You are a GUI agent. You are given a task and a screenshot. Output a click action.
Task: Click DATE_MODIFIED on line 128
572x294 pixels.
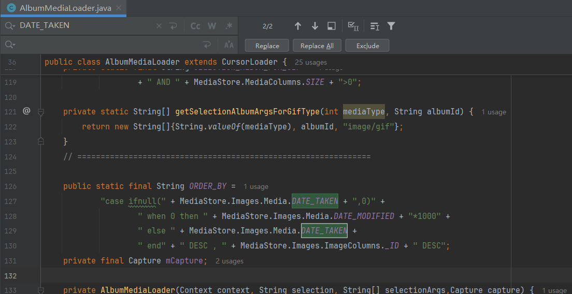(x=364, y=216)
